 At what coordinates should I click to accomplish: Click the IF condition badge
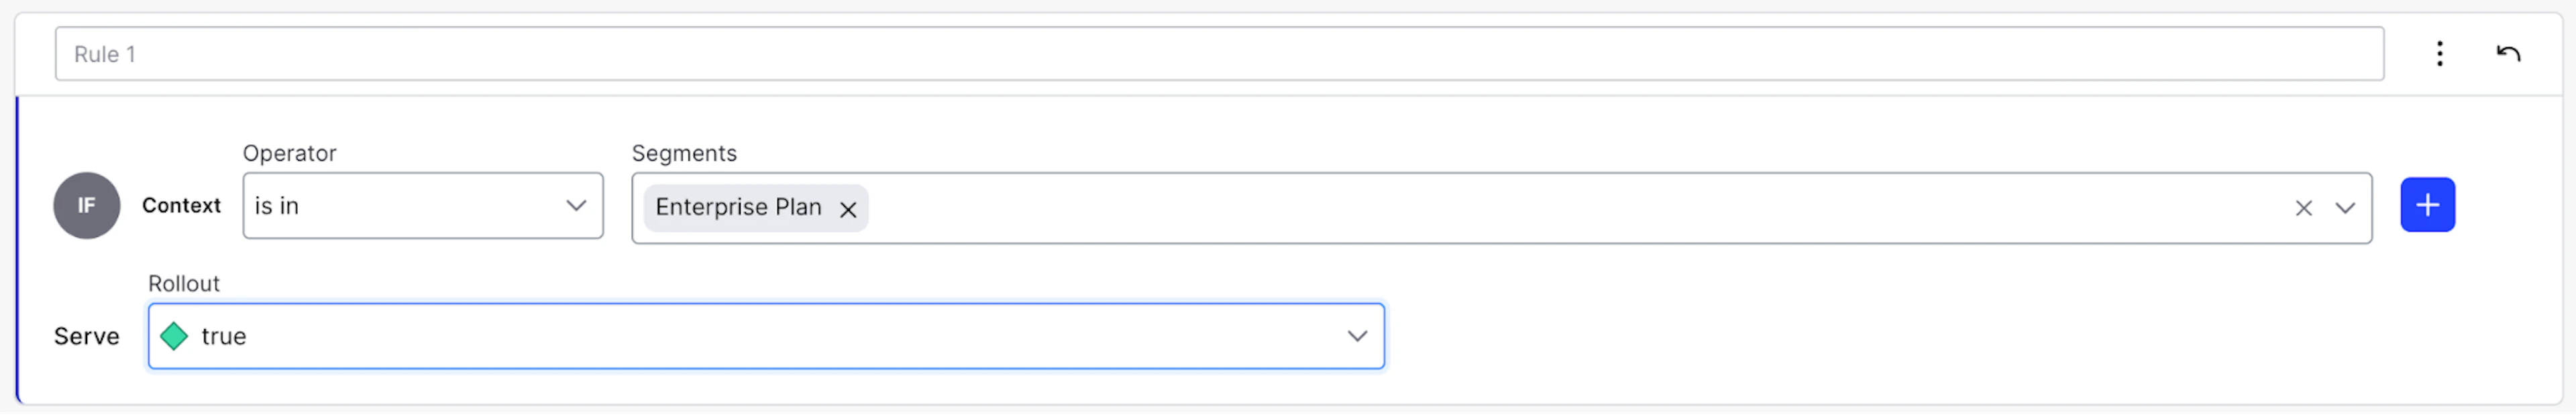86,205
